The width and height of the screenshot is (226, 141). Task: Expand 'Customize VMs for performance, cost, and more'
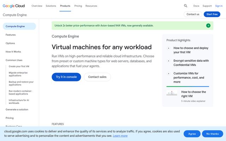click(188, 78)
